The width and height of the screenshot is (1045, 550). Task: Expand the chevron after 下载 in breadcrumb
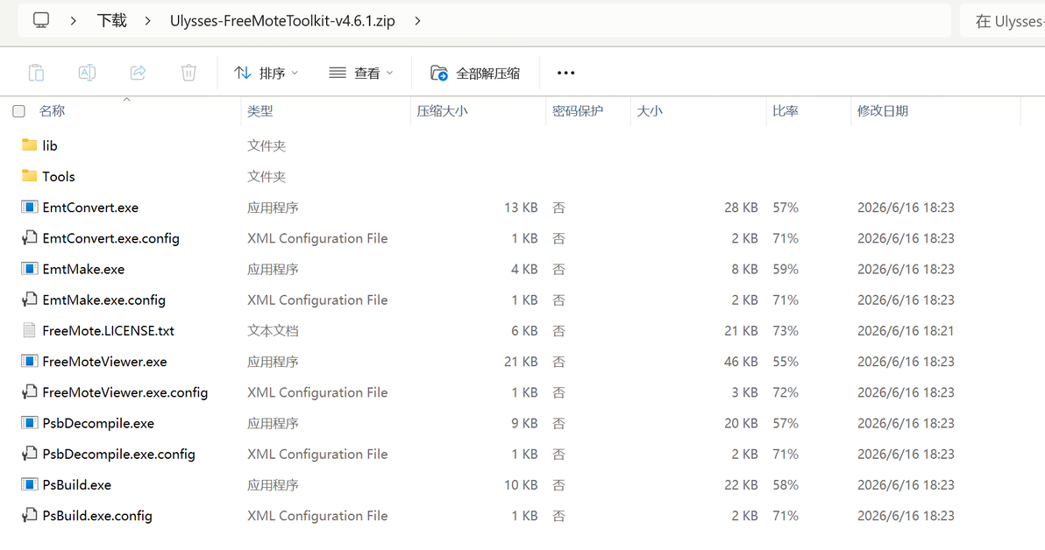(148, 21)
